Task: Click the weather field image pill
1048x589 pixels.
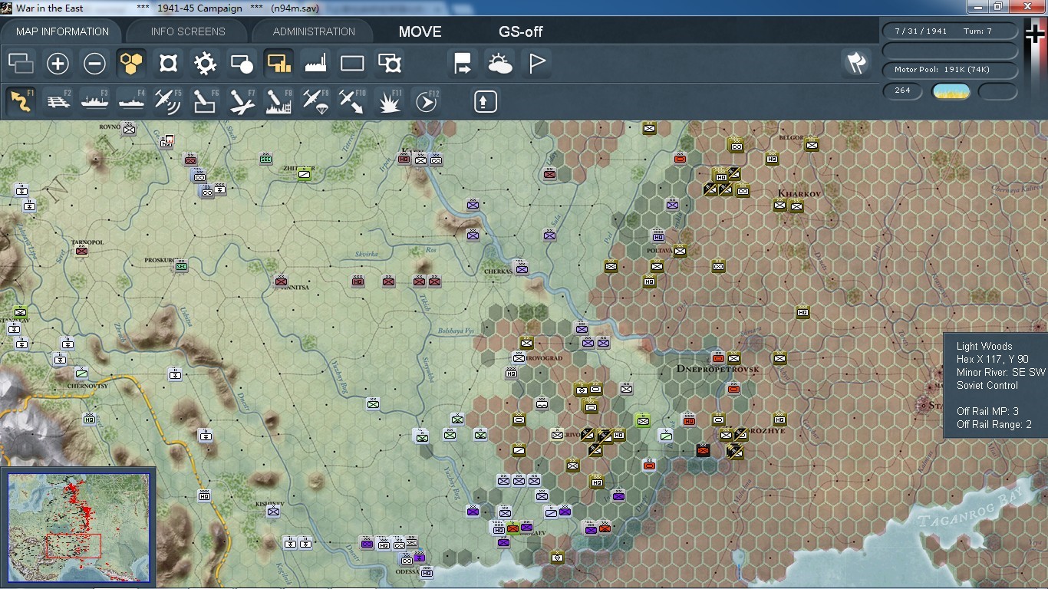Action: (x=951, y=91)
